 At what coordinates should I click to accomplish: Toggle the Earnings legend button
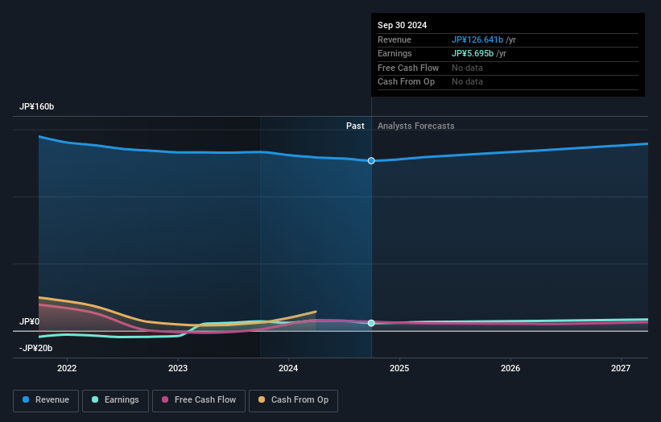(x=115, y=400)
